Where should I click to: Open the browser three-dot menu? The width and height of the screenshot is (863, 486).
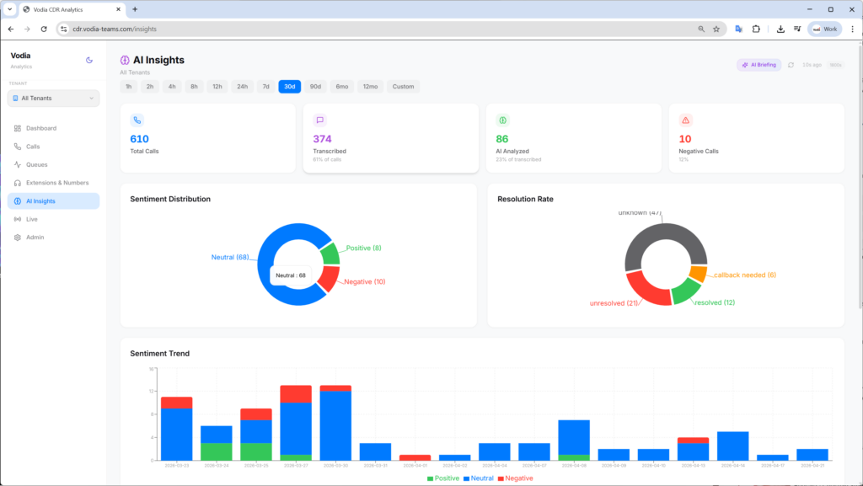coord(852,29)
